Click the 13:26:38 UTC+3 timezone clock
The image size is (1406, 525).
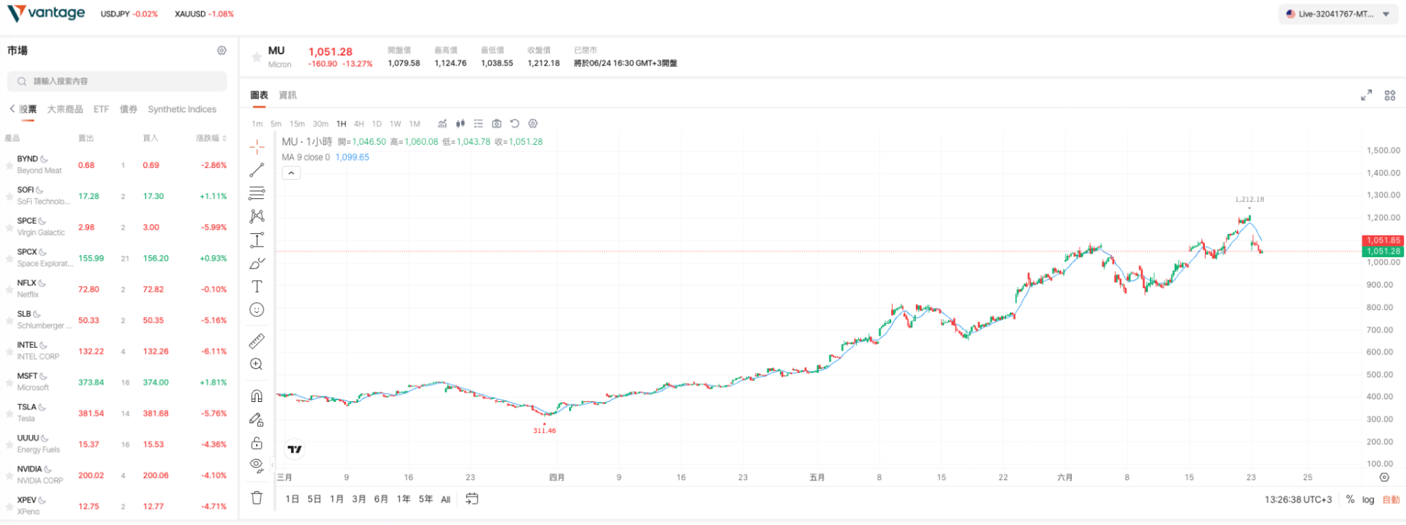(x=1298, y=500)
